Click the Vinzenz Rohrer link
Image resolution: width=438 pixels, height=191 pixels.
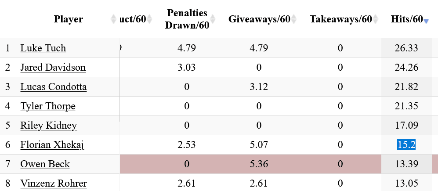point(53,184)
